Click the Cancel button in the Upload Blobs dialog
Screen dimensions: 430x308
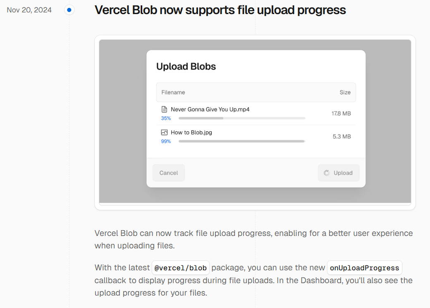pos(168,173)
